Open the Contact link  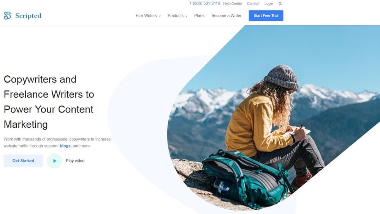253,4
